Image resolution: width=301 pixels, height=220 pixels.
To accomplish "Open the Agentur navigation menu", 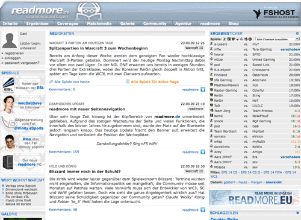I will tap(183, 24).
